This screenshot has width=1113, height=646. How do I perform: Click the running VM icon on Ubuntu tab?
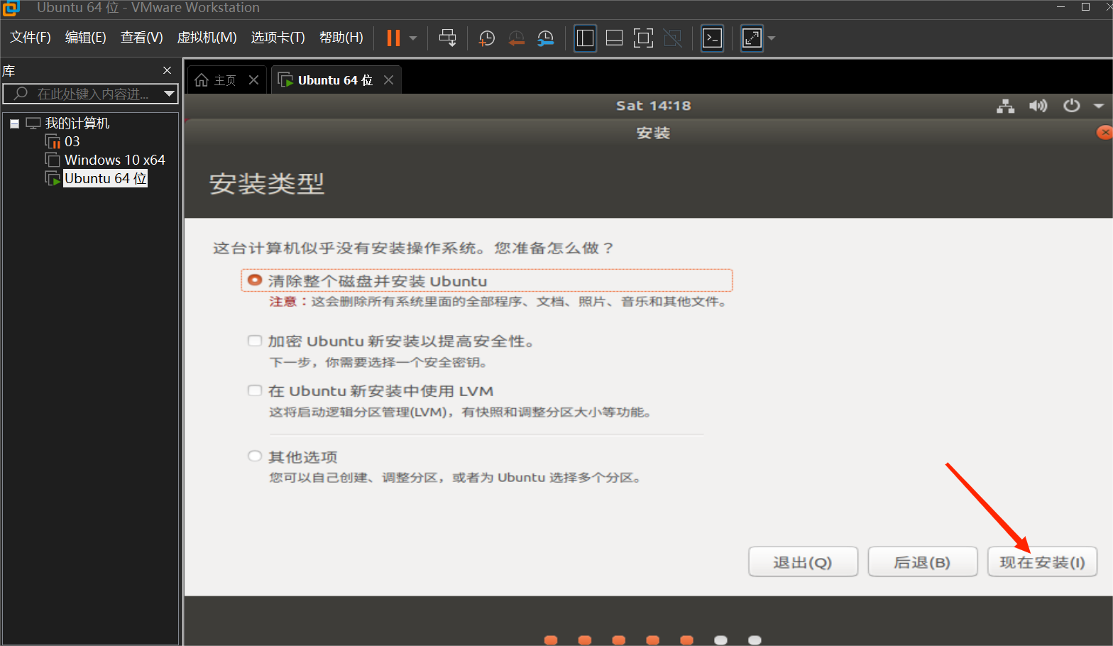[x=285, y=80]
